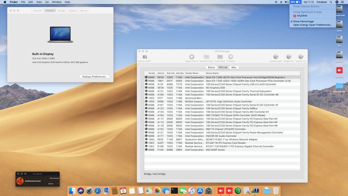This screenshot has height=196, width=348.
Task: Open the battery status menu
Action: click(x=295, y=2)
